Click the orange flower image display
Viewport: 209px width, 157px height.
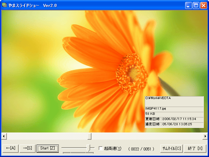[x=104, y=71]
